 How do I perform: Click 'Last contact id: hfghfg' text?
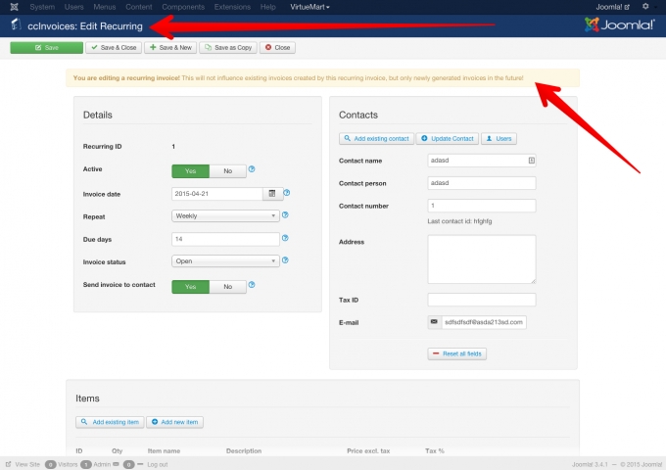[x=459, y=221]
